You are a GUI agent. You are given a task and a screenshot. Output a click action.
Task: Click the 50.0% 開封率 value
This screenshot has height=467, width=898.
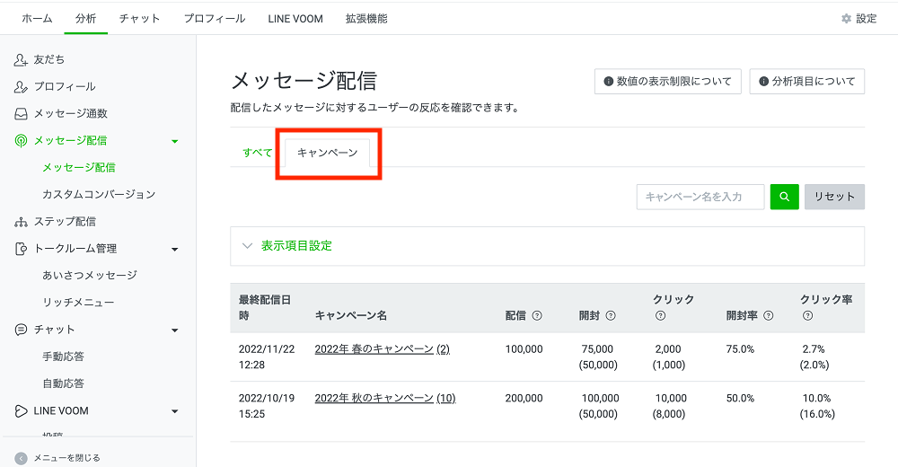click(x=741, y=398)
